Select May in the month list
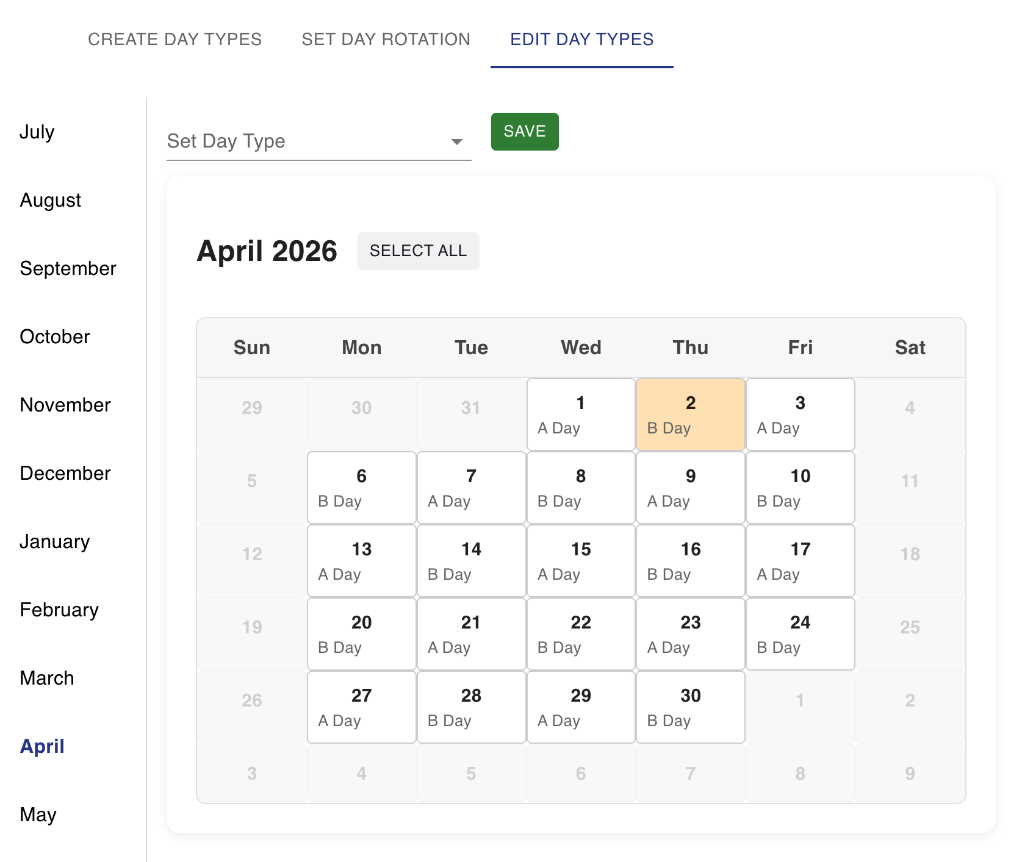Image resolution: width=1036 pixels, height=862 pixels. pos(38,814)
